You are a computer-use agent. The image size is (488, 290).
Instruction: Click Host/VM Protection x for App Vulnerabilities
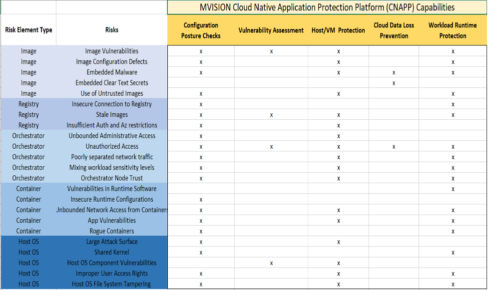click(x=338, y=221)
